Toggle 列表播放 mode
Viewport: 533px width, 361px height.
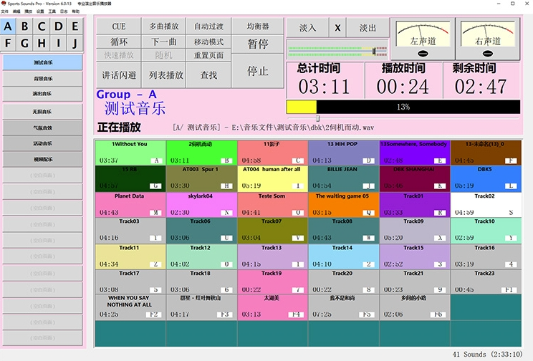click(x=164, y=74)
